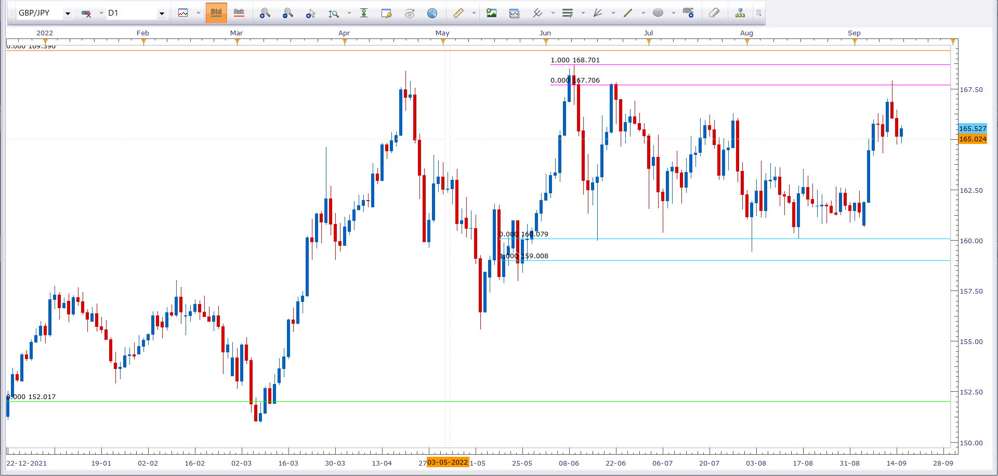Click the eraser tool icon

(714, 13)
